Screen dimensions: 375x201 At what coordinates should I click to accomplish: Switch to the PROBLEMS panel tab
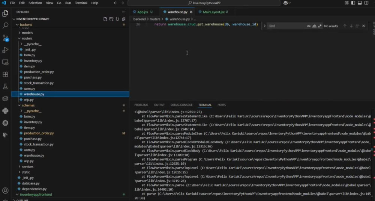coord(141,105)
